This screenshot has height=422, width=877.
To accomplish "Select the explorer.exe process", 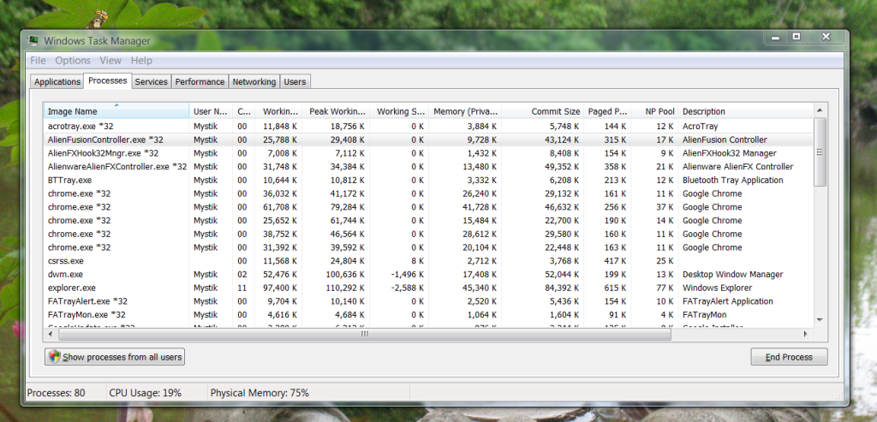I will (x=428, y=288).
